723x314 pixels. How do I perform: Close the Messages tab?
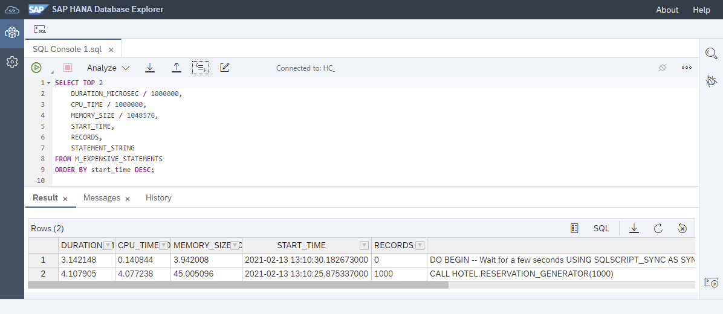click(128, 199)
